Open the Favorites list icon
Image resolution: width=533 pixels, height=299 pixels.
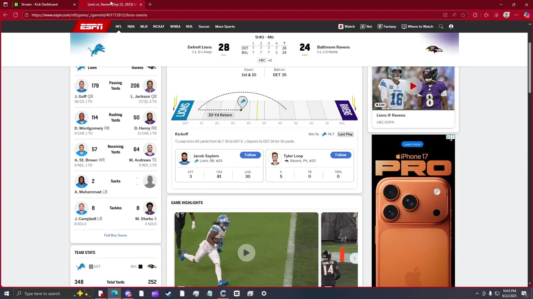tap(486, 15)
